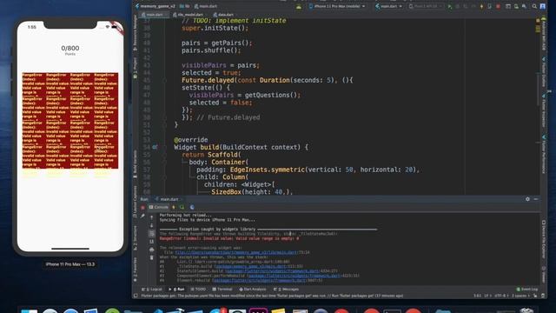Click the Search Everywhere magnifier icon

[x=534, y=6]
